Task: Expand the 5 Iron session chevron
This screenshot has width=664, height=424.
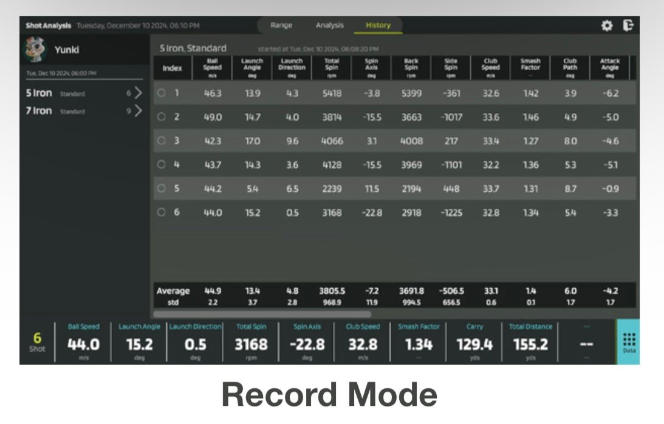Action: (137, 93)
